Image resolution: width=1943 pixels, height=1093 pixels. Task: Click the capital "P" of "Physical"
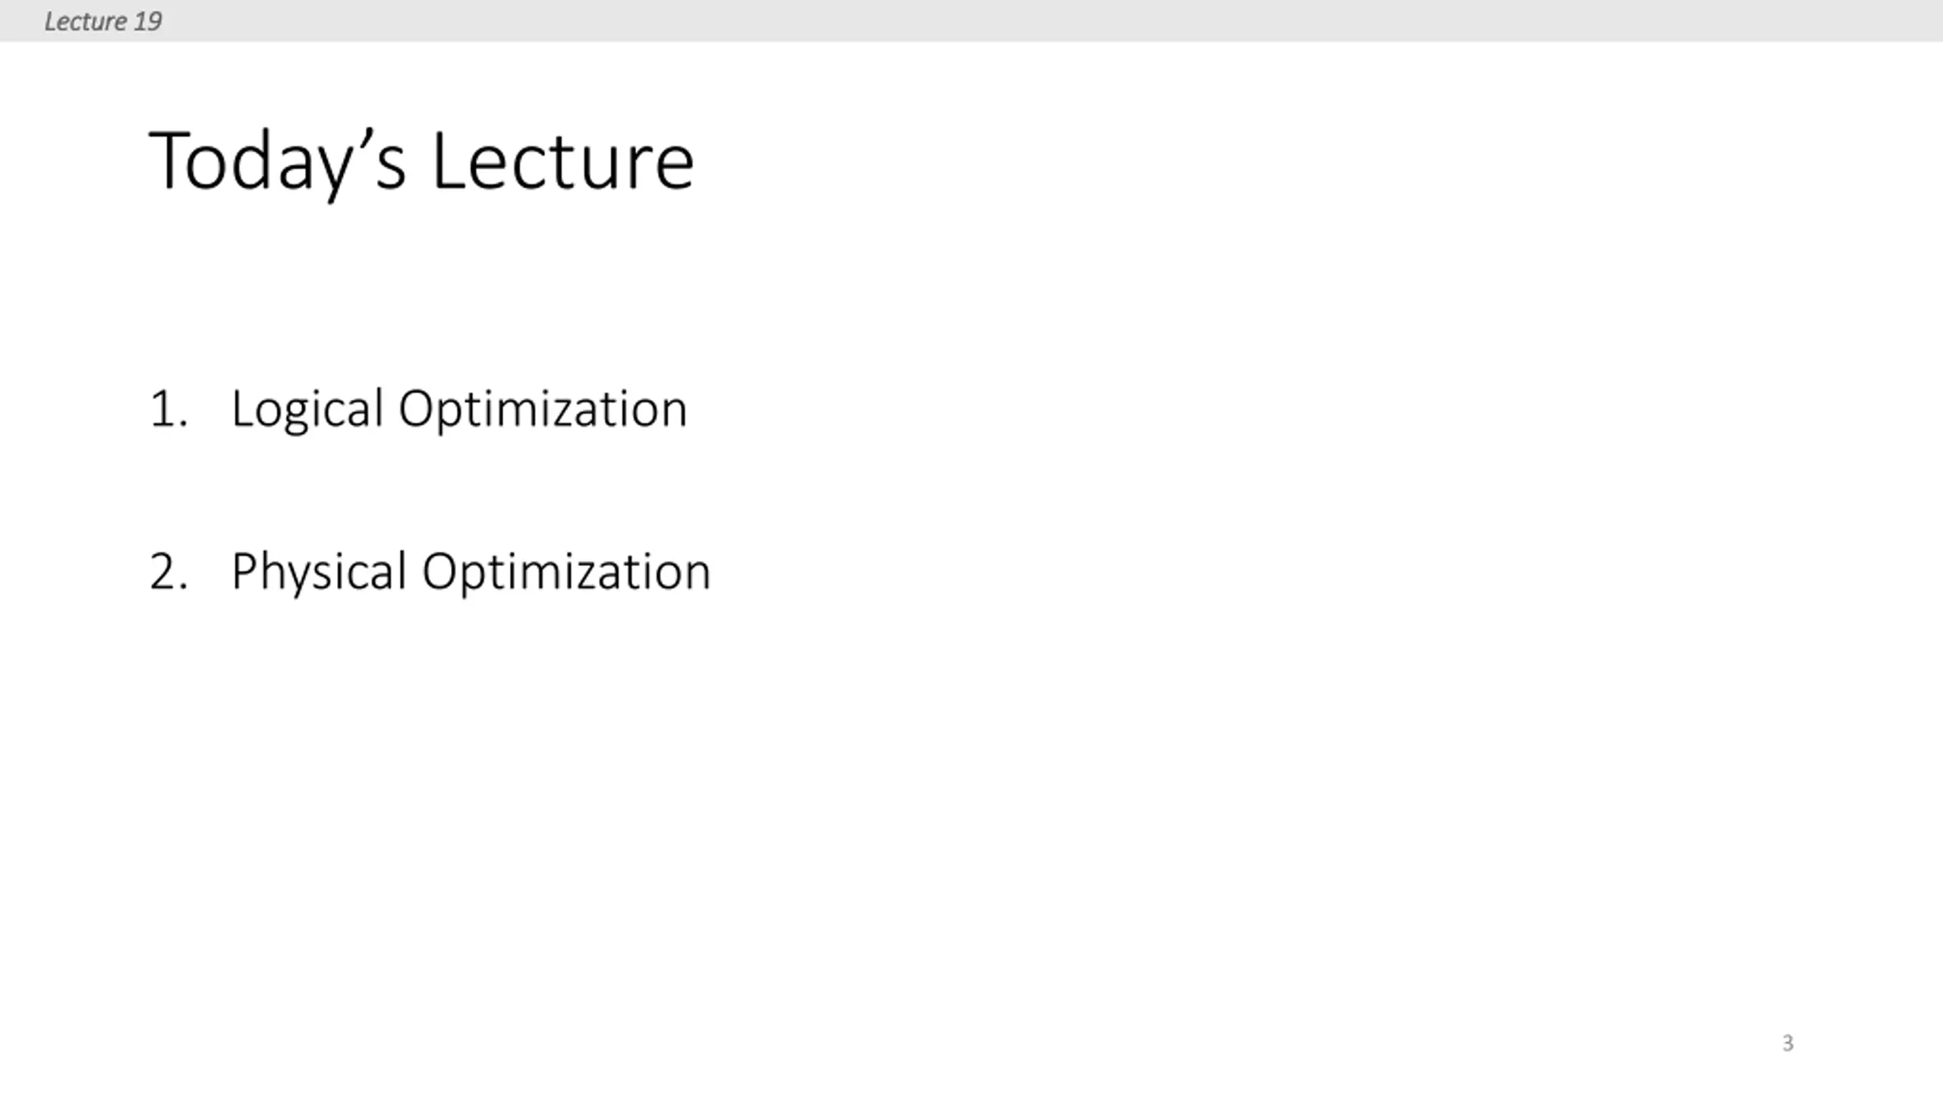244,571
